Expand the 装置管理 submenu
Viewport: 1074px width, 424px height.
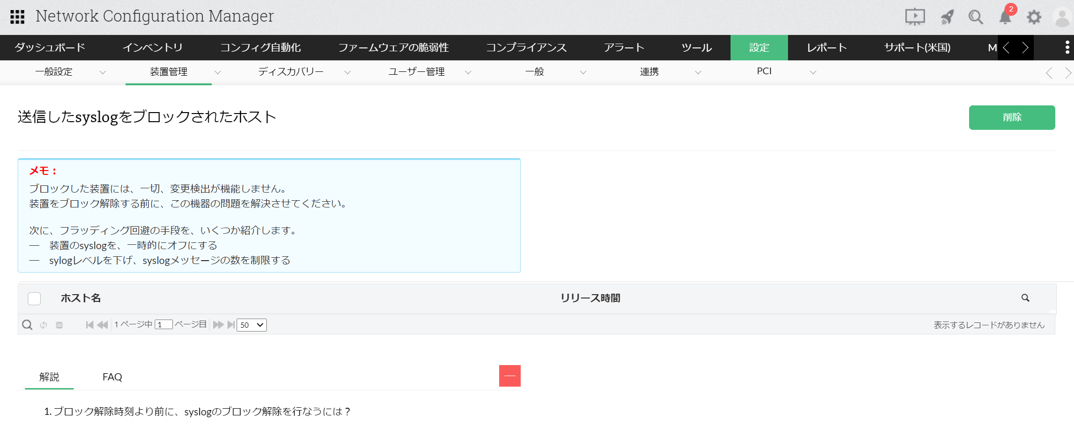click(218, 72)
